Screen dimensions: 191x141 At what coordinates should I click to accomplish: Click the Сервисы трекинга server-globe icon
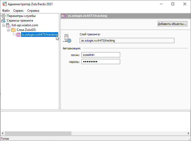3,21
